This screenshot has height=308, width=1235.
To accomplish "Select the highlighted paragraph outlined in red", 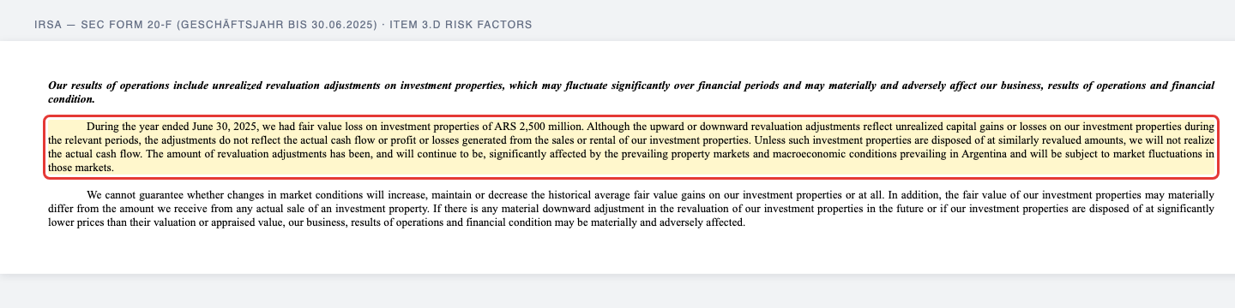I will pyautogui.click(x=631, y=145).
